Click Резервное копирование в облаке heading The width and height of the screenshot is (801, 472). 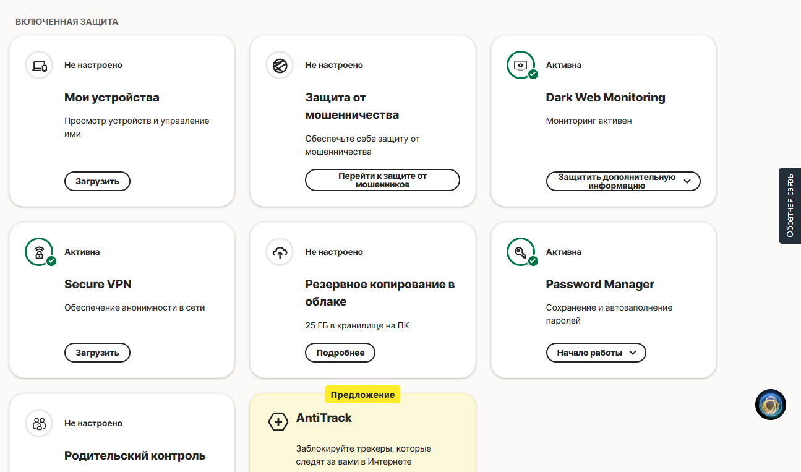pyautogui.click(x=380, y=293)
